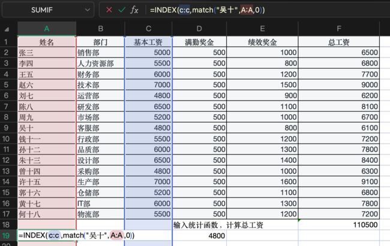The width and height of the screenshot is (390, 246).
Task: Click 陈八's attendance bonus 500
Action: click(199, 107)
